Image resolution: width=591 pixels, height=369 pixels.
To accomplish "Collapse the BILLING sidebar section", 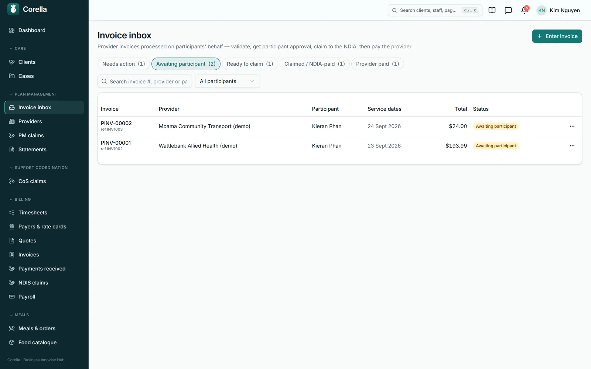I will (20, 199).
